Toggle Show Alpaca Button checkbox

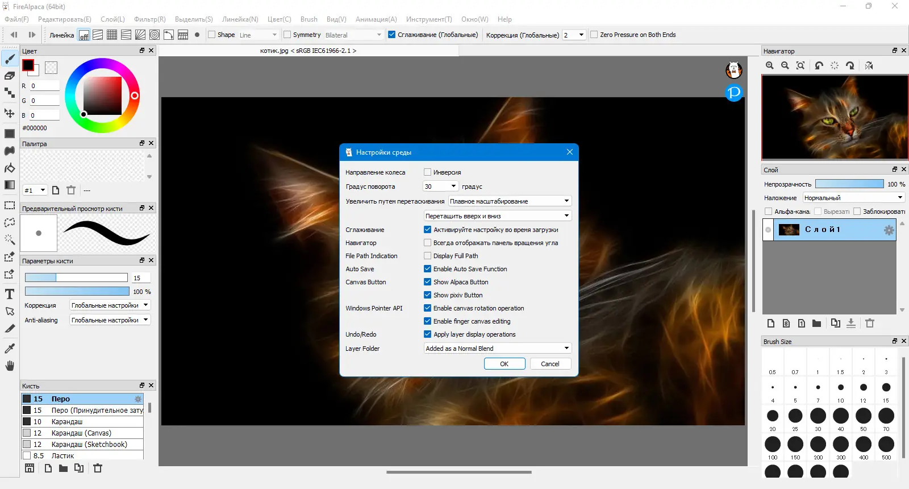pos(428,282)
